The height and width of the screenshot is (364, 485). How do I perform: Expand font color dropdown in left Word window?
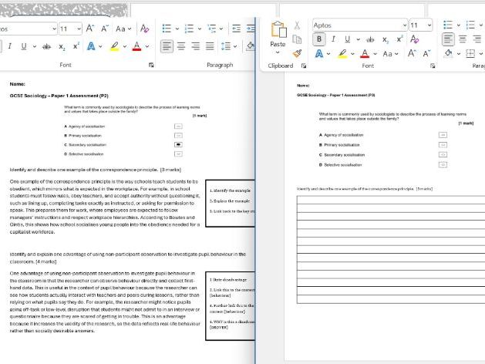pos(147,46)
